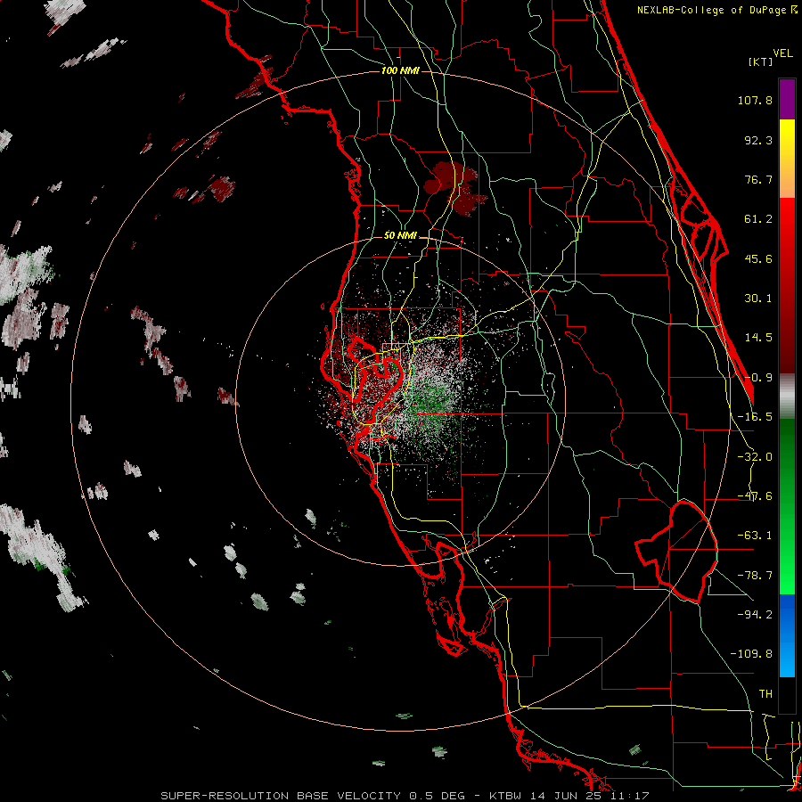The image size is (802, 802).
Task: Click the [KT] units label
Action: (x=761, y=61)
